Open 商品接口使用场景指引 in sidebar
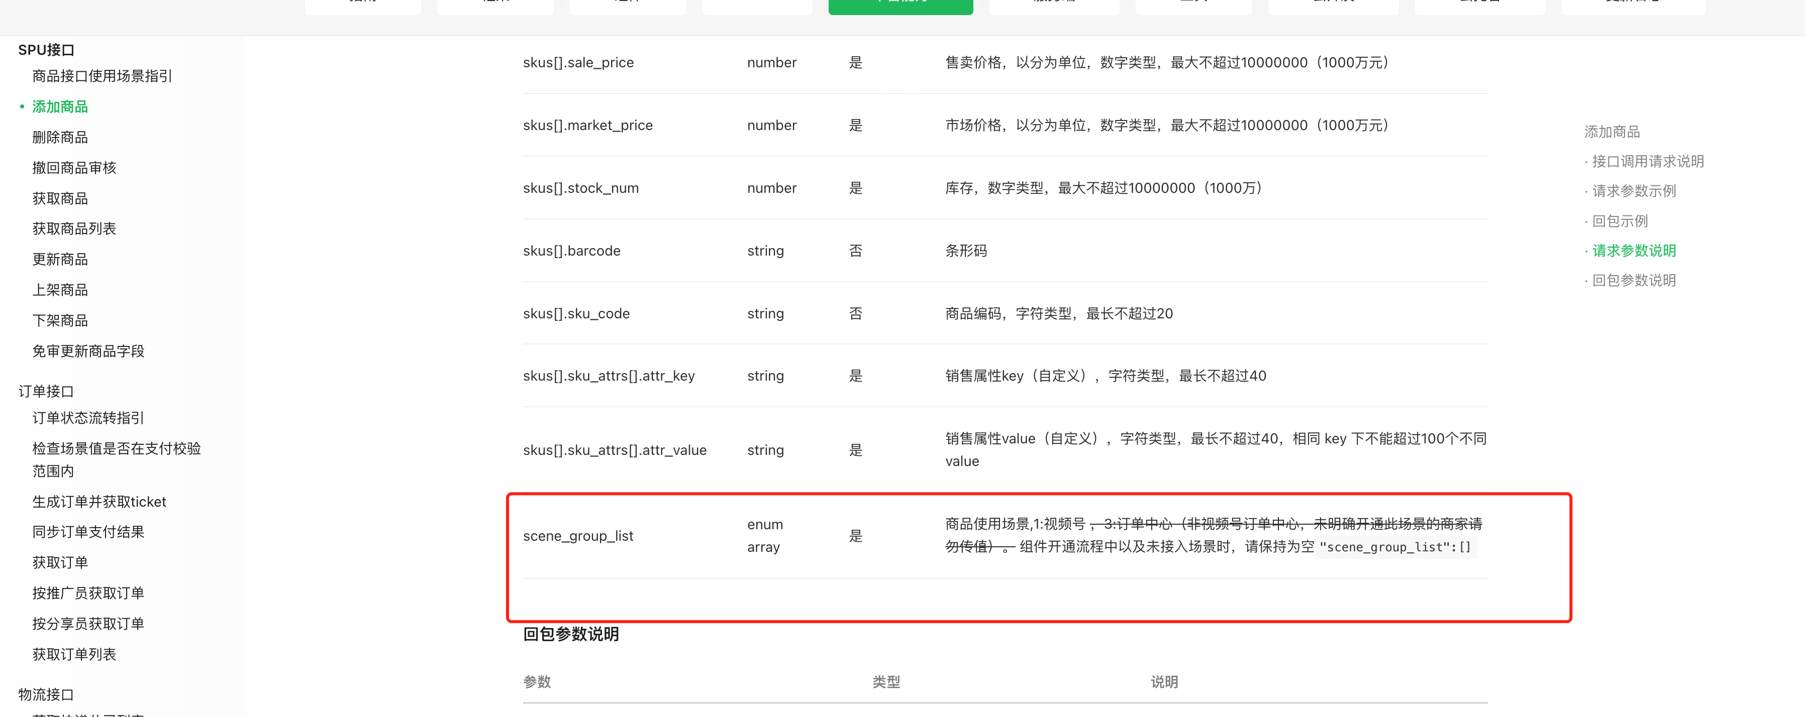Viewport: 1805px width, 717px height. [x=102, y=76]
